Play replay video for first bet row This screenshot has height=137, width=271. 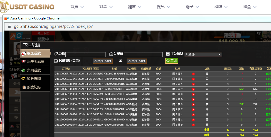pyautogui.click(x=193, y=74)
